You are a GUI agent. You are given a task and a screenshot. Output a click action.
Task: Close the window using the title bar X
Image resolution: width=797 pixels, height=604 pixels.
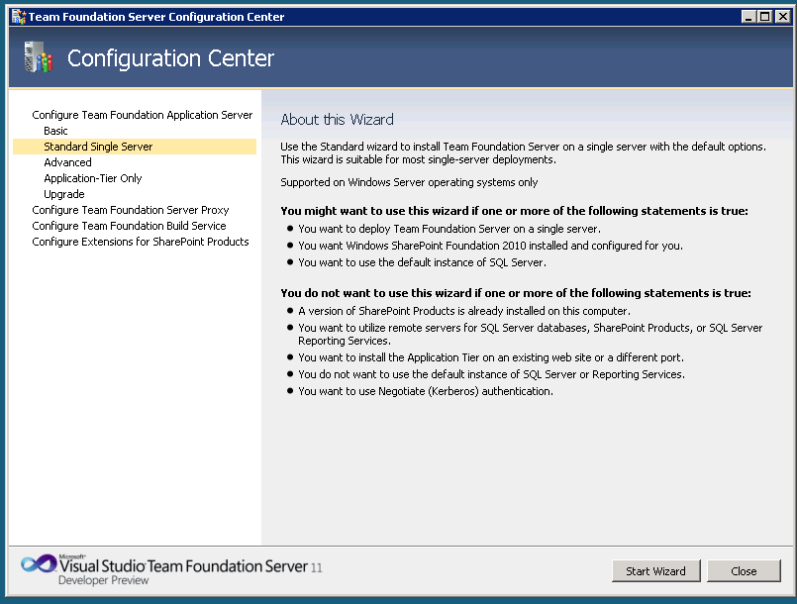point(780,17)
